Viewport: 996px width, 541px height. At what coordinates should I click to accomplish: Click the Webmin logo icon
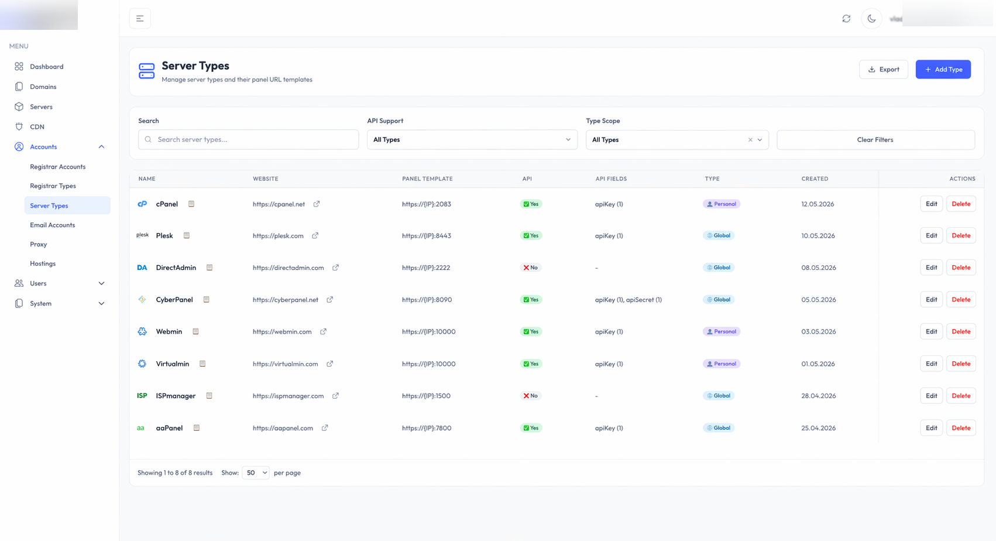(x=142, y=331)
